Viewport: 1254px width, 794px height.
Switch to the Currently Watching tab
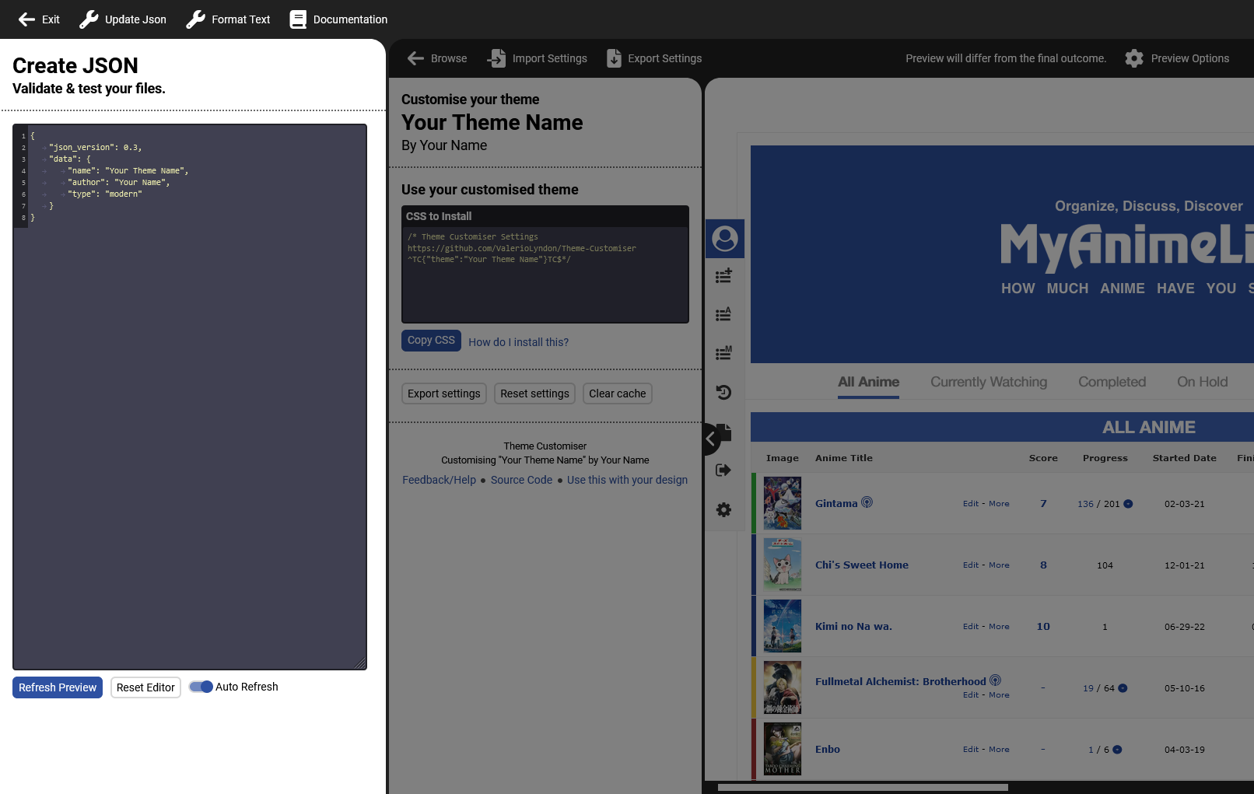(988, 382)
